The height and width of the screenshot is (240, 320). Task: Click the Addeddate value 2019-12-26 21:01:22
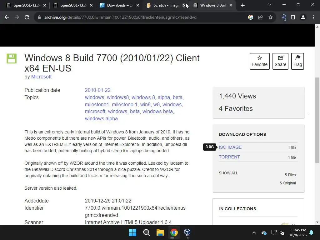click(x=108, y=201)
